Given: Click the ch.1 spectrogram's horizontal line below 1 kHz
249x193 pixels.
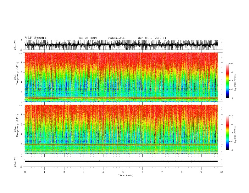Looking at the screenshot, I should click(121, 97).
